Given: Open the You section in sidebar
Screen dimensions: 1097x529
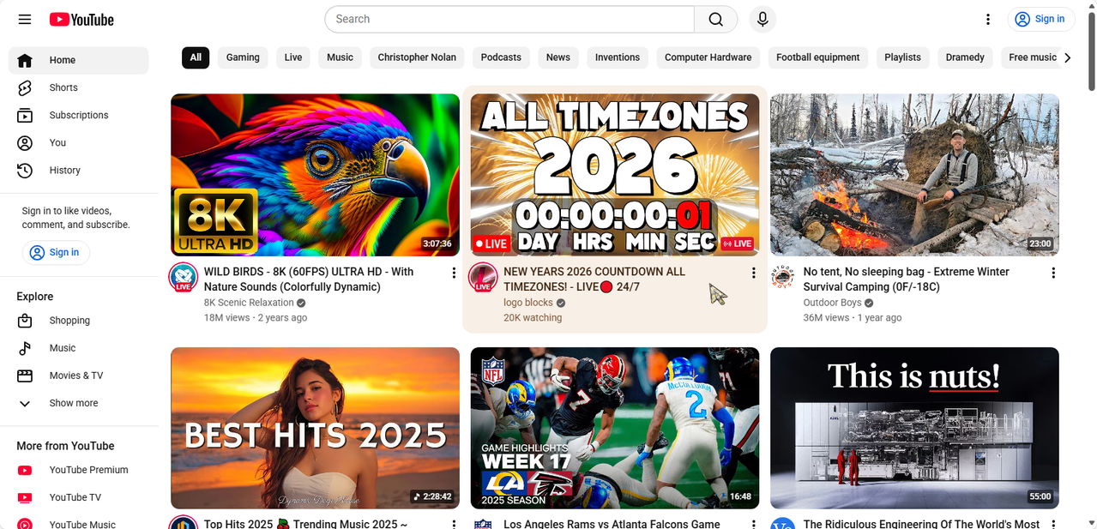Looking at the screenshot, I should click(x=79, y=142).
